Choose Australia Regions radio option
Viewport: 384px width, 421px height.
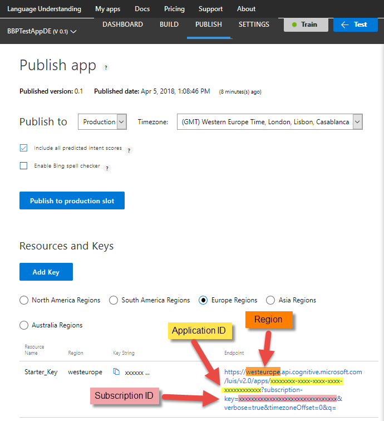point(24,325)
